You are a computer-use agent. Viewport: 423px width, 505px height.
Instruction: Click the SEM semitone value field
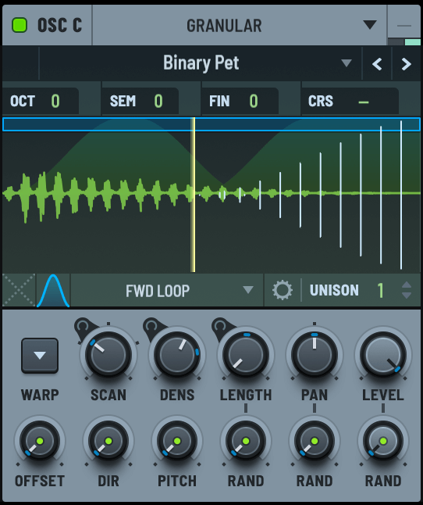140,101
